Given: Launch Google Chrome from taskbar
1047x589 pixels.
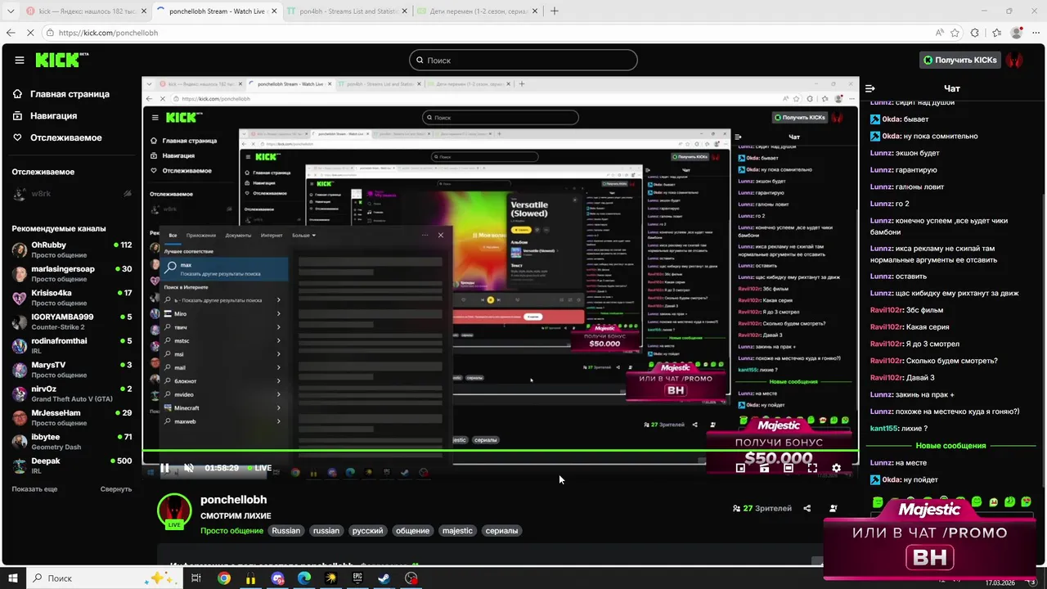Looking at the screenshot, I should (224, 578).
